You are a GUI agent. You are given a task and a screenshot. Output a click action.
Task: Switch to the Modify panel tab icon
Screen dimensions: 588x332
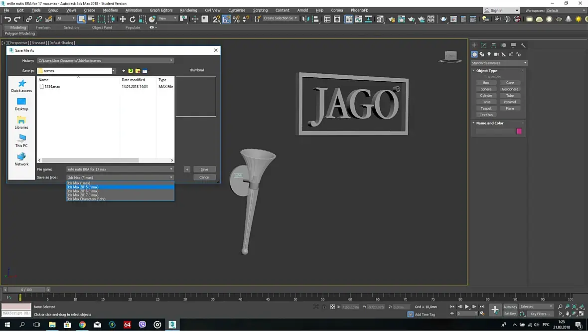484,45
